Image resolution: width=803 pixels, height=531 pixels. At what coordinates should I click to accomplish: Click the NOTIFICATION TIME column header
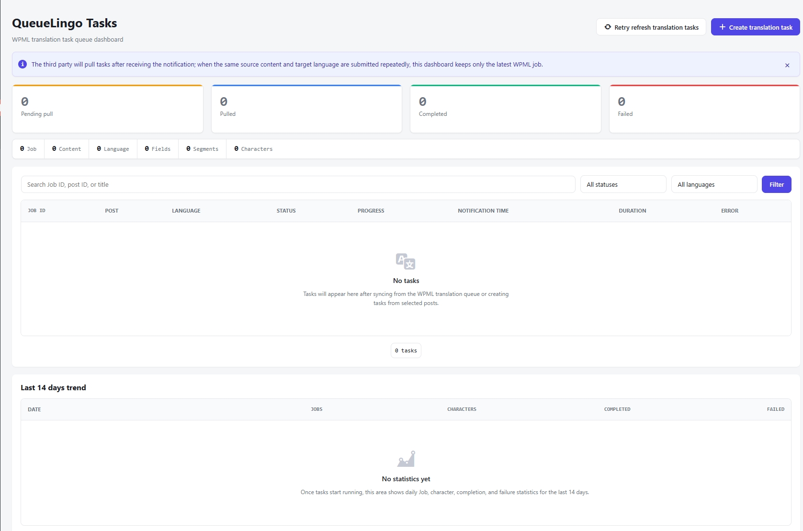(x=483, y=211)
